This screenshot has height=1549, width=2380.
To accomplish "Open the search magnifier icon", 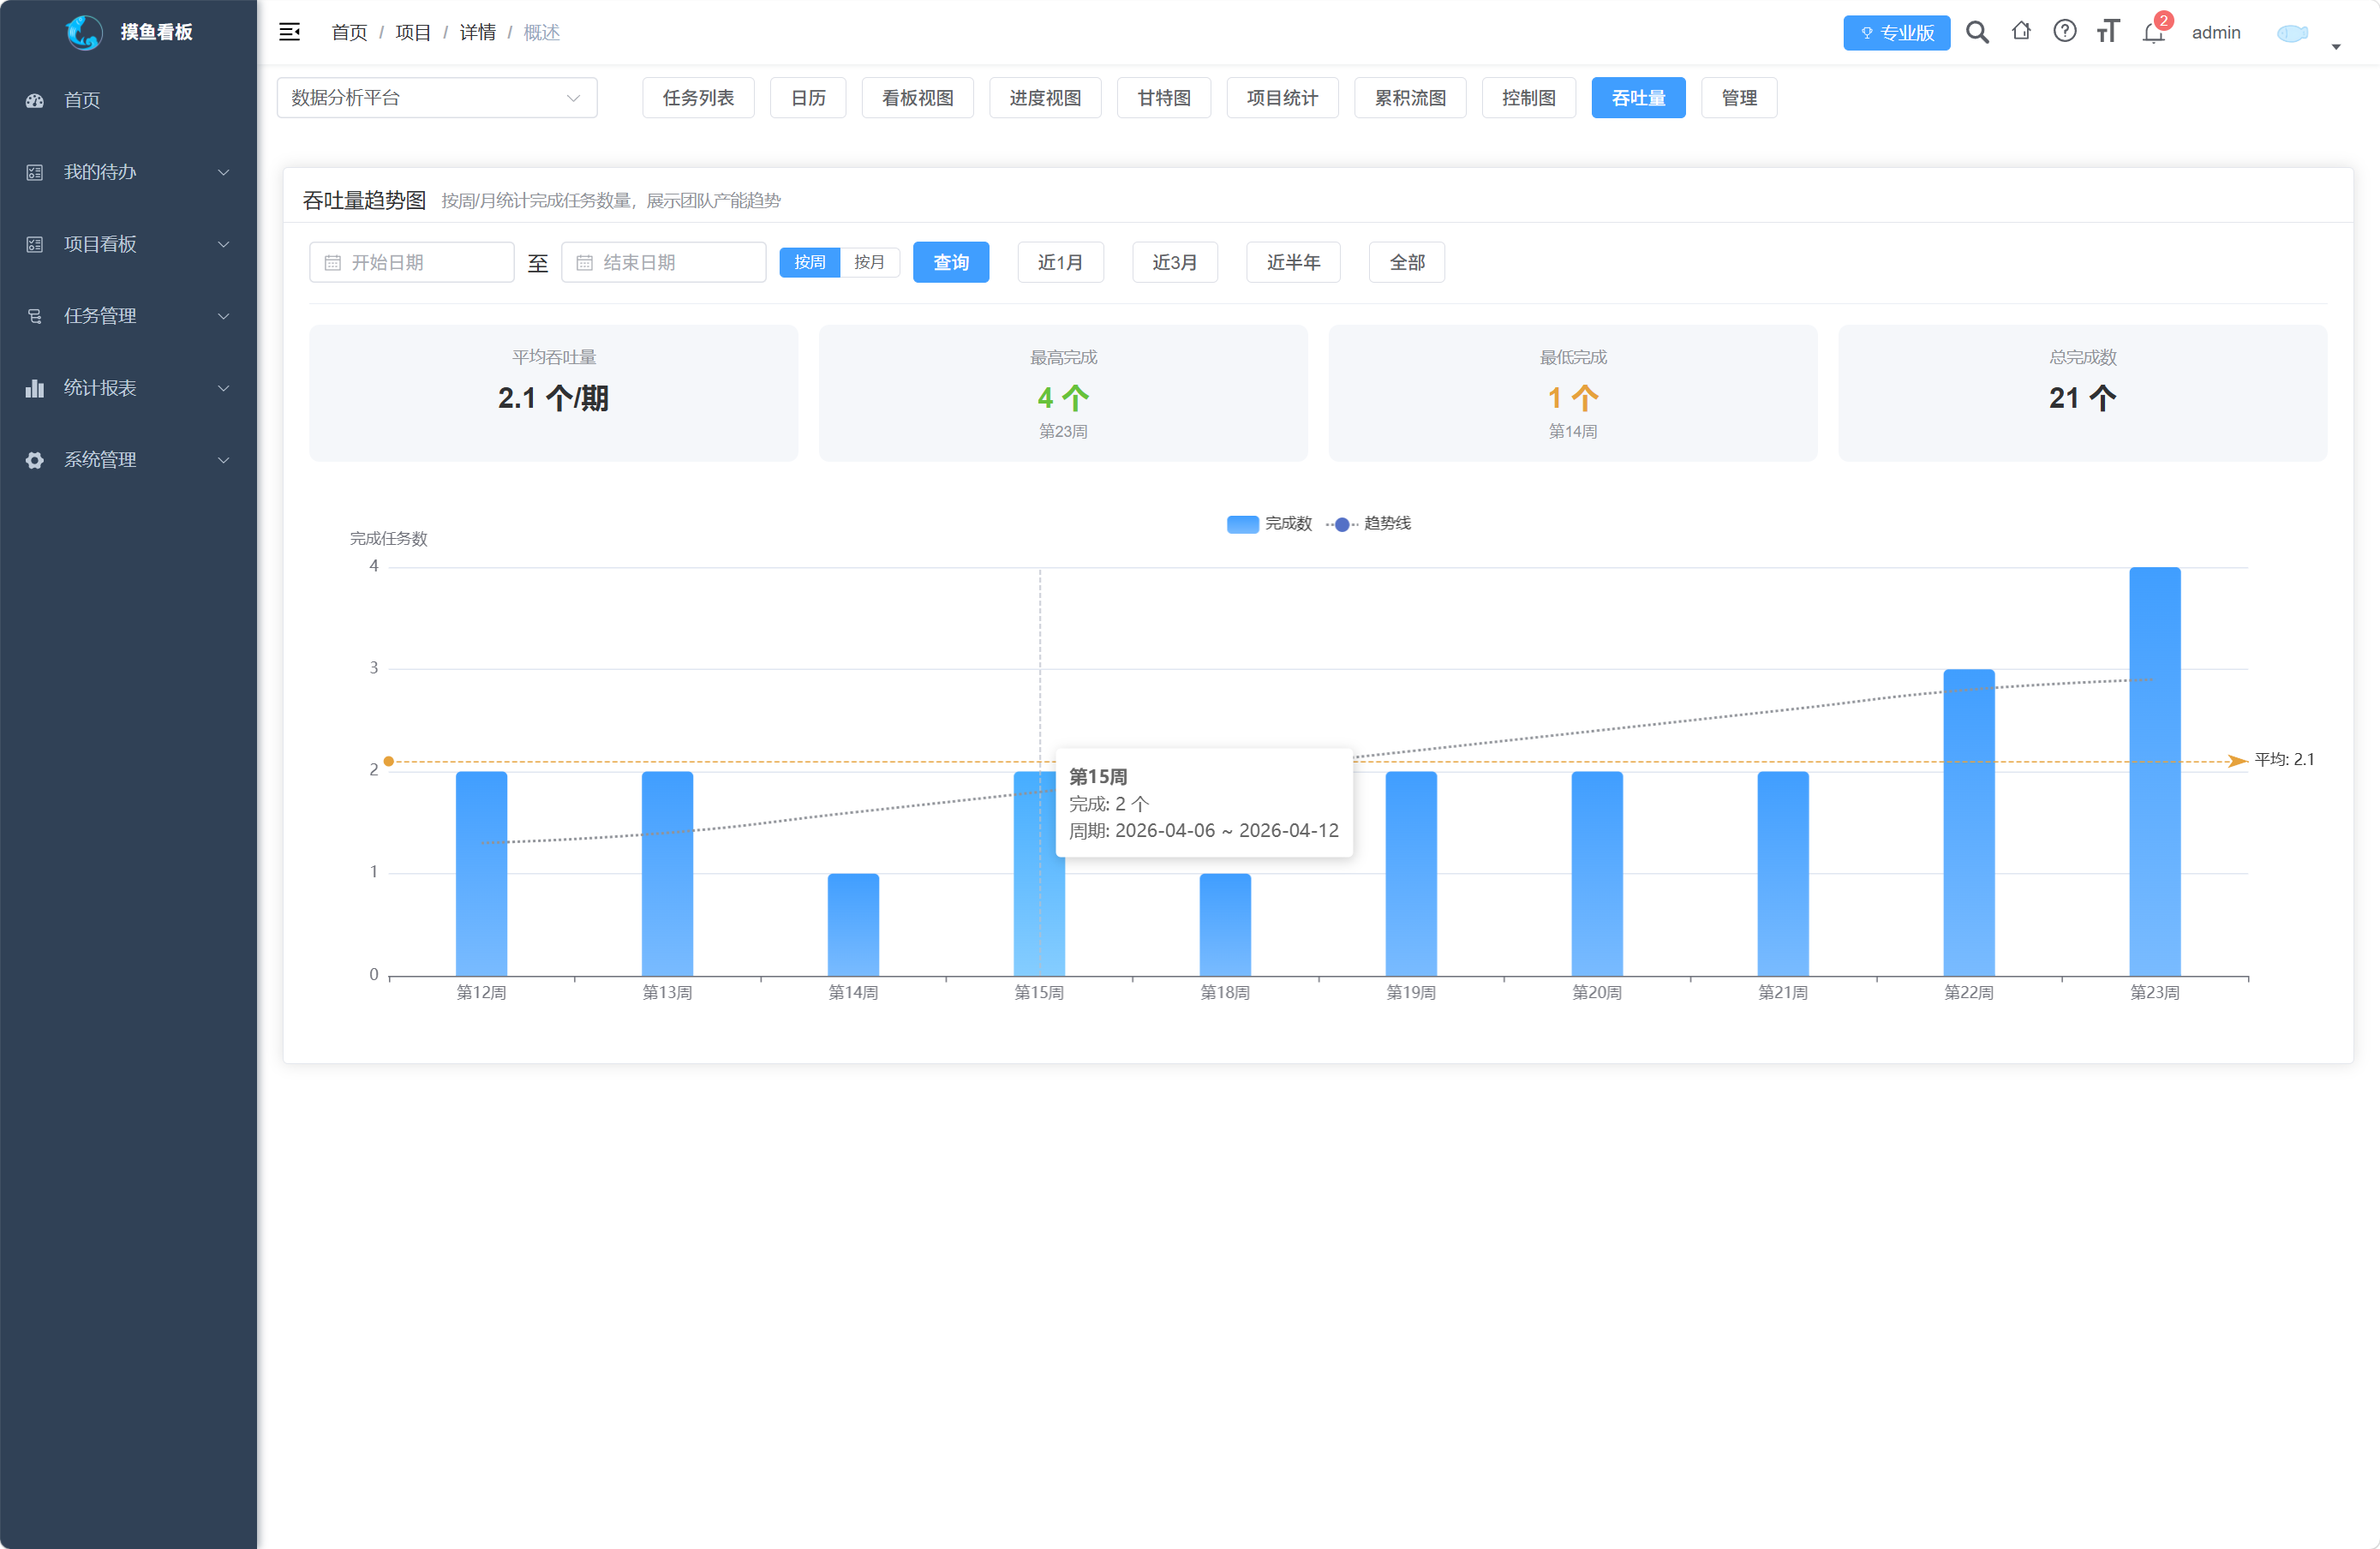I will tap(1976, 32).
